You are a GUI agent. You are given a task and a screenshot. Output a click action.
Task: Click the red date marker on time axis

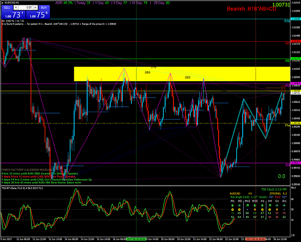256,239
